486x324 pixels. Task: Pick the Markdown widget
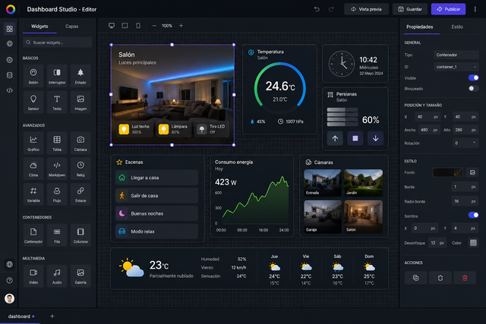[x=57, y=168]
